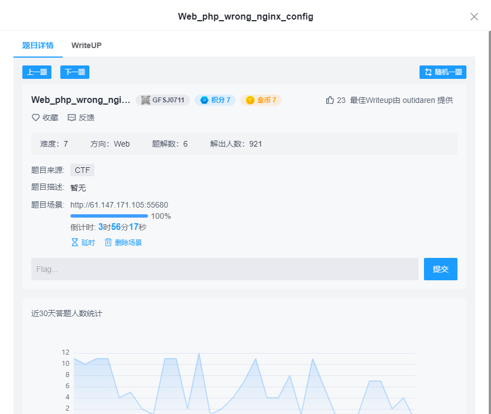This screenshot has height=414, width=491.
Task: Select the 题目详情 tab
Action: (x=37, y=45)
